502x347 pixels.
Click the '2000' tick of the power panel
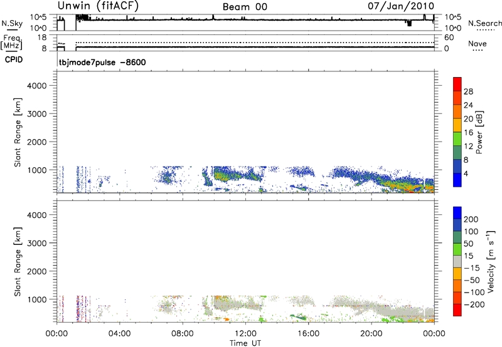click(36, 142)
